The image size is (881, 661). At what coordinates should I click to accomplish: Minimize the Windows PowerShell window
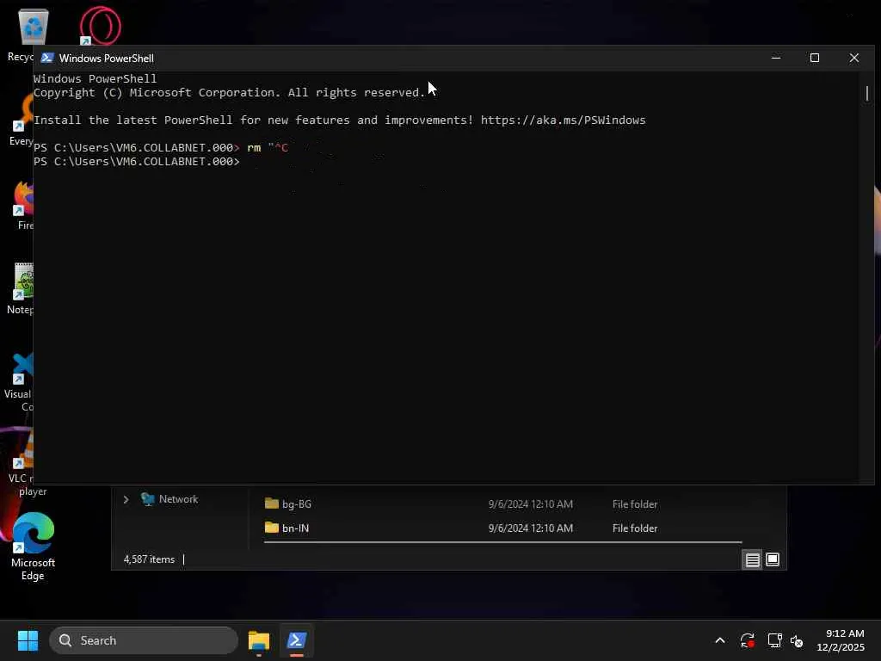776,58
